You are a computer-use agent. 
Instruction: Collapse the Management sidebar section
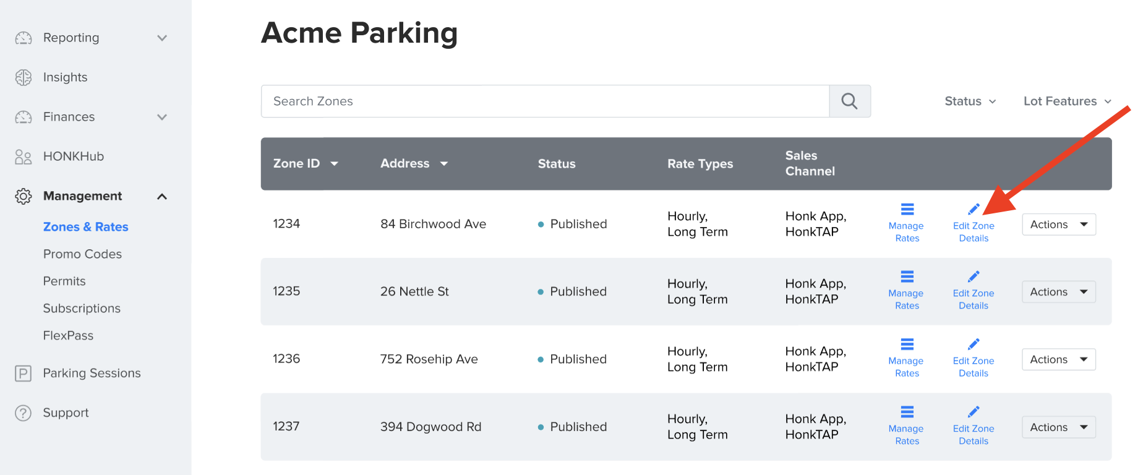[162, 197]
